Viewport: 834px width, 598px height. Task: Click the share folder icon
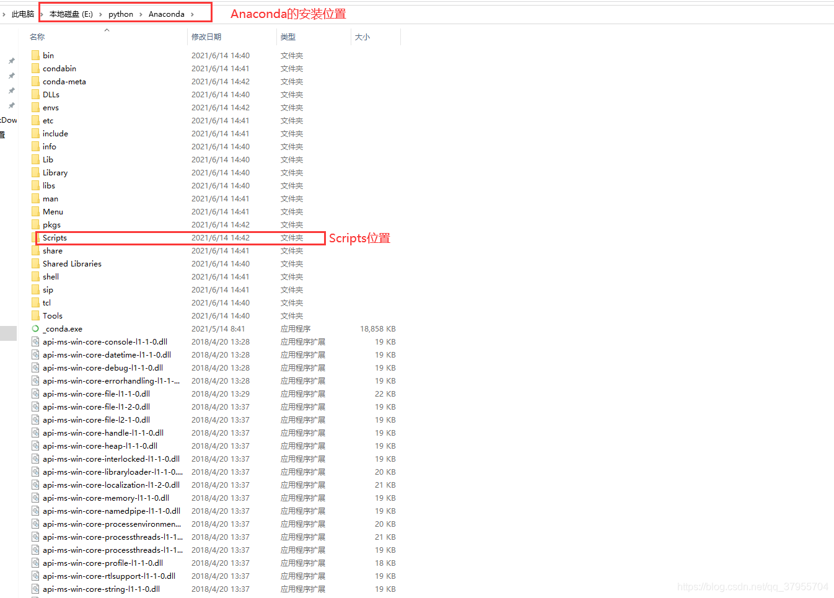point(35,250)
